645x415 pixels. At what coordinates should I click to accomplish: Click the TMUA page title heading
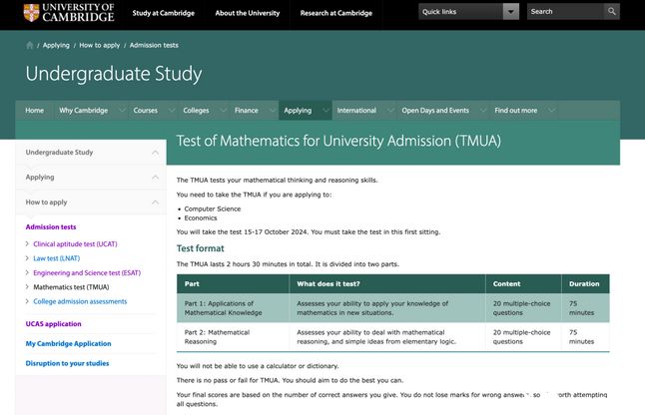(x=338, y=141)
